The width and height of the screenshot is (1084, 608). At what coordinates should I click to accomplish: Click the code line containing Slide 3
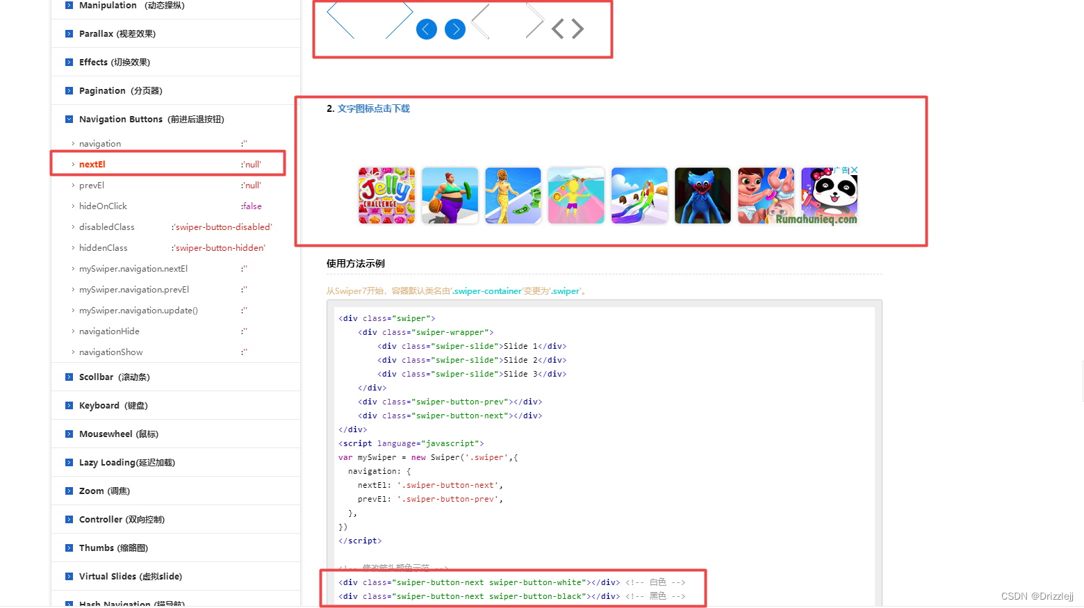click(x=472, y=374)
